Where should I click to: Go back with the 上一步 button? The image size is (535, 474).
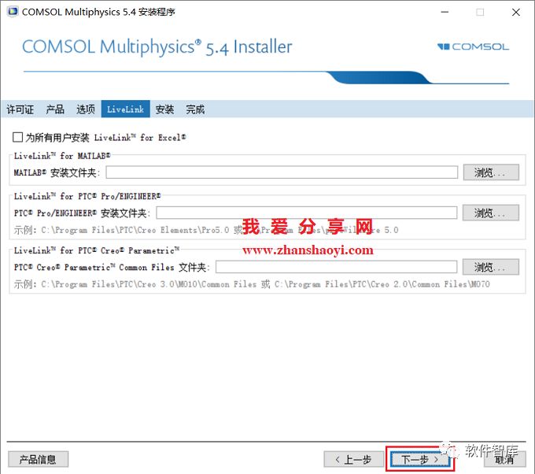tap(354, 459)
